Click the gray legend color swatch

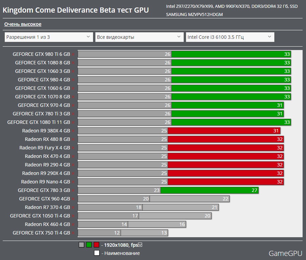click(81, 245)
